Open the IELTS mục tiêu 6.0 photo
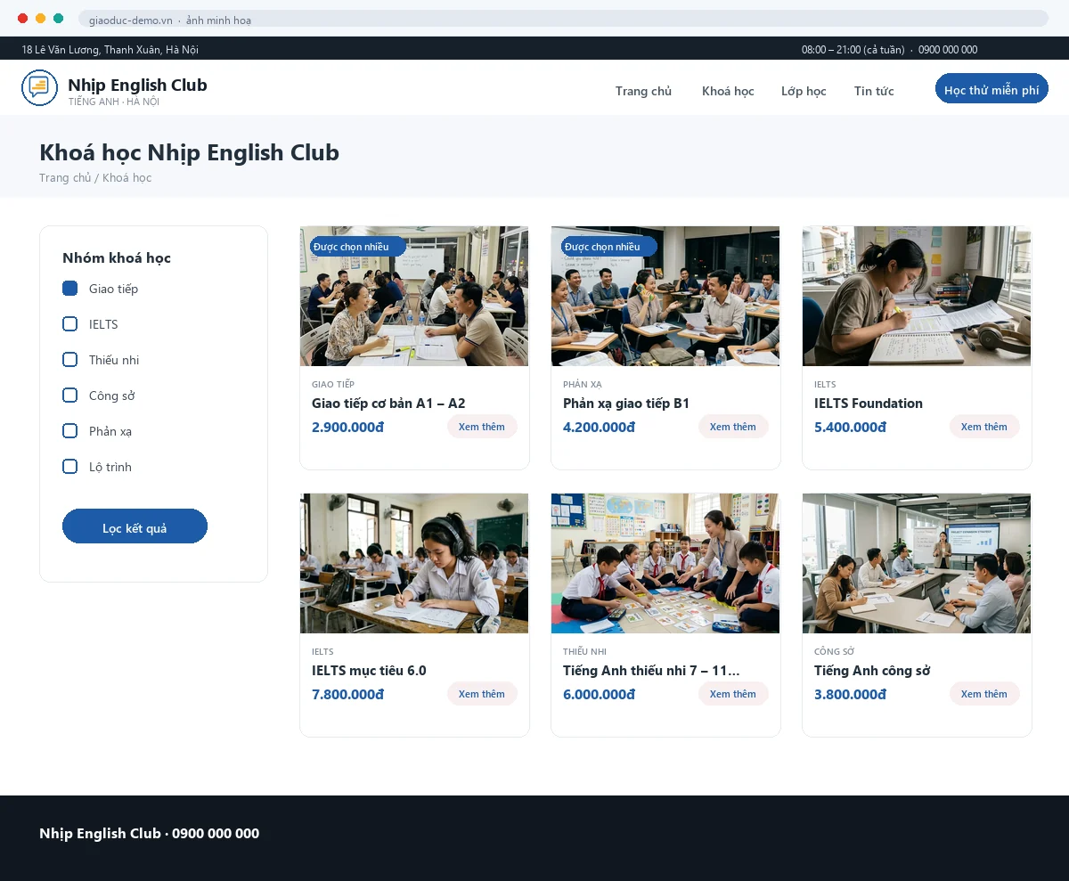The height and width of the screenshot is (881, 1069). (414, 563)
